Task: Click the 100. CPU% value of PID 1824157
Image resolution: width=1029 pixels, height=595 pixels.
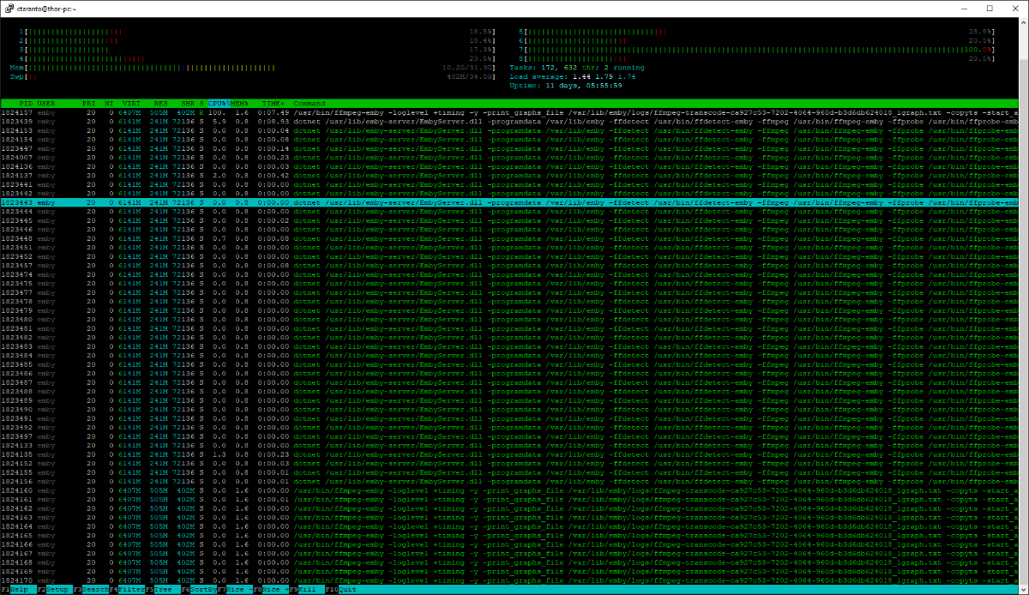Action: click(216, 112)
